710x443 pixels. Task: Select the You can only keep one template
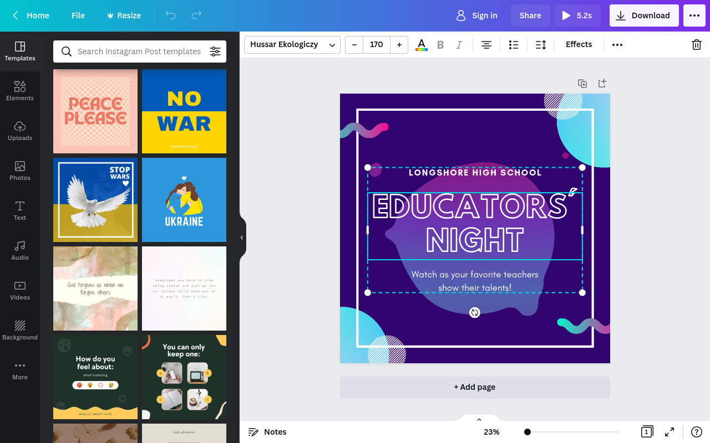[x=184, y=377]
